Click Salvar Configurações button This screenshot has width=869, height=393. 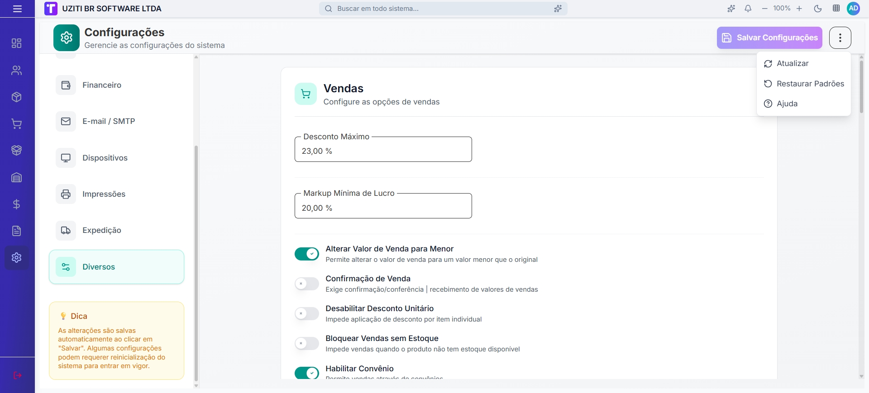(770, 38)
